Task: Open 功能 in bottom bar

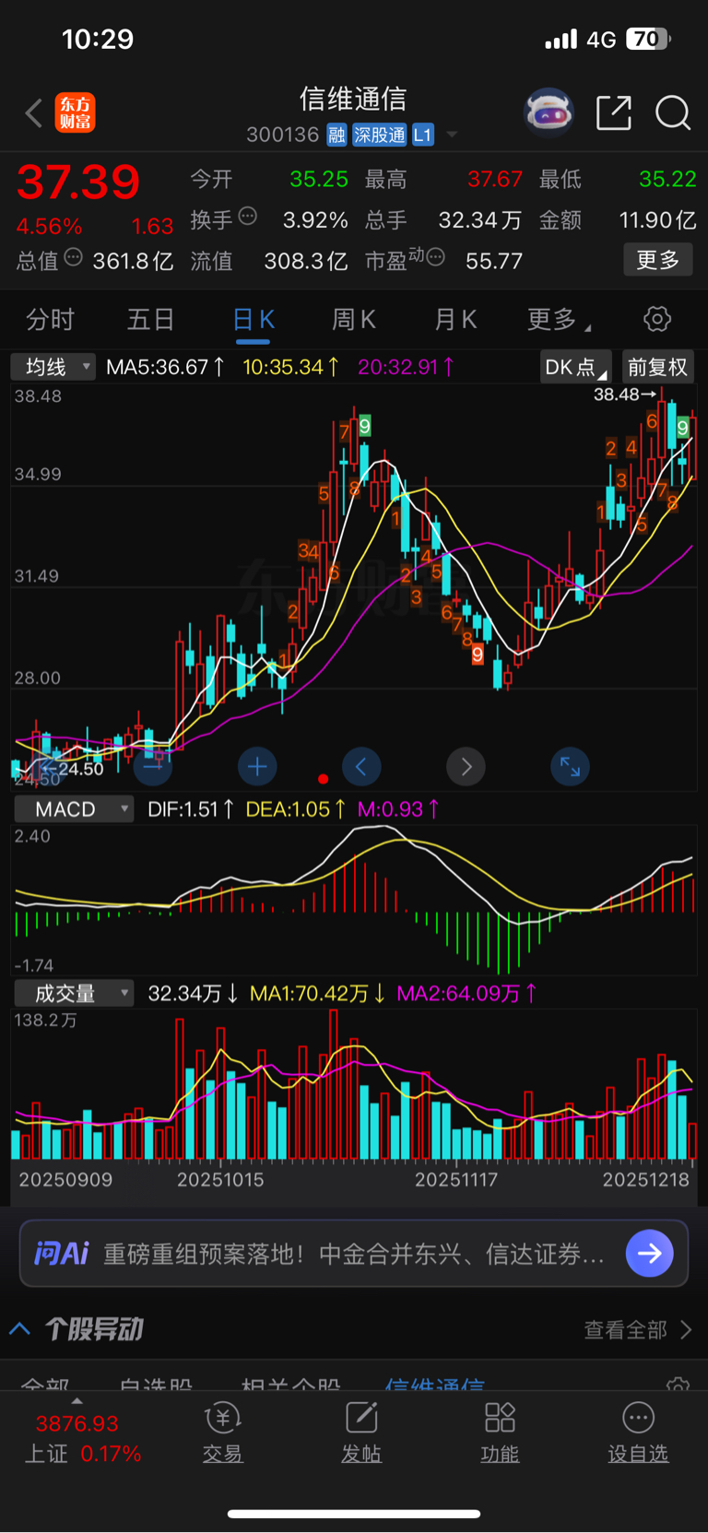Action: tap(500, 1433)
